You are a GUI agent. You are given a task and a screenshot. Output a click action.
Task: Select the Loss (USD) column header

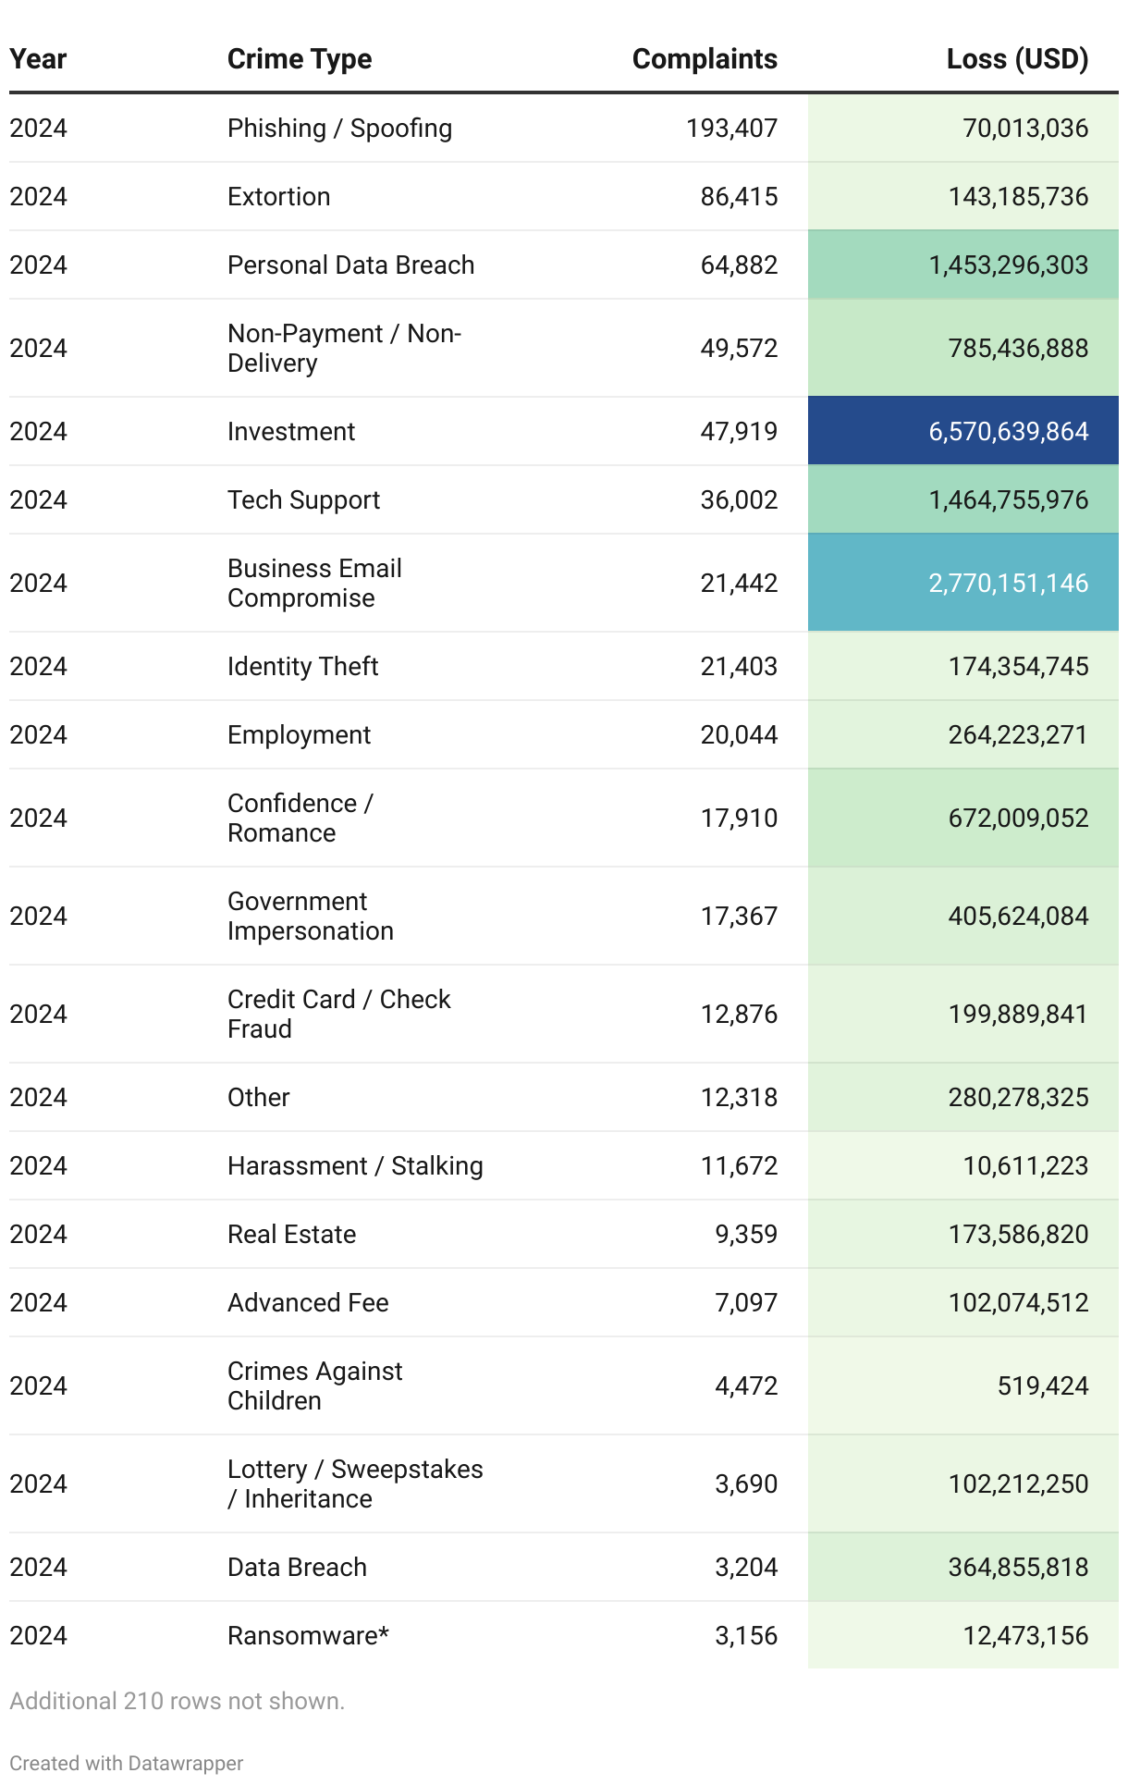click(x=1016, y=59)
